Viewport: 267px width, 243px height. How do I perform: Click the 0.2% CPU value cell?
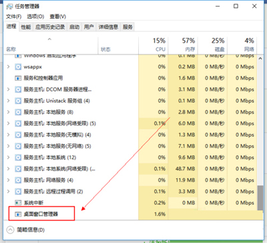click(153, 203)
